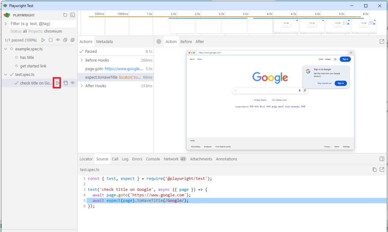Viewport: 388px width, 232px height.
Task: Open the Annotations tab
Action: click(x=227, y=159)
